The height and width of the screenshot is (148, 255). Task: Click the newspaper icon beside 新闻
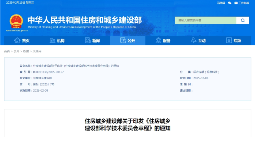coord(88,40)
